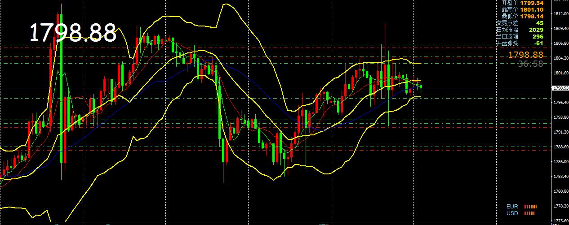The height and width of the screenshot is (225, 569).
Task: Click the 1806.80 price axis label
Action: point(562,43)
